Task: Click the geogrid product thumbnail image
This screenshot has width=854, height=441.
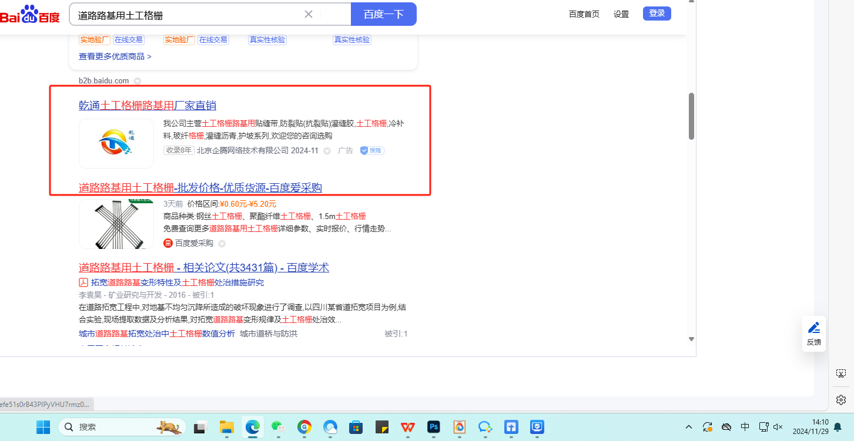Action: pos(116,224)
